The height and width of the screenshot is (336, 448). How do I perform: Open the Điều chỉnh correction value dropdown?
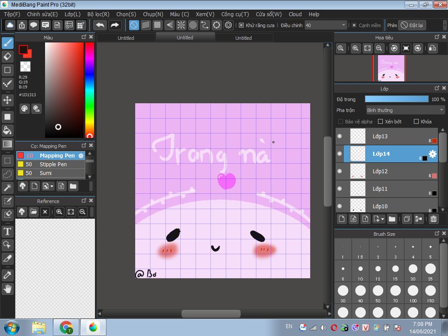(325, 25)
